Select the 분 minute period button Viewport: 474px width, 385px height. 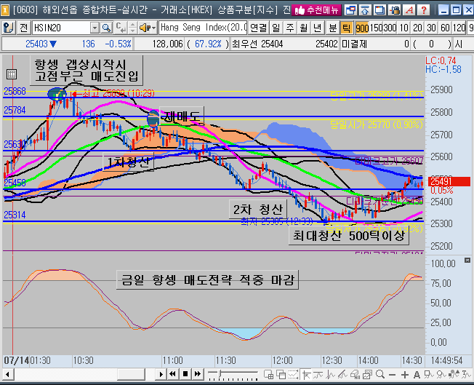pyautogui.click(x=332, y=27)
